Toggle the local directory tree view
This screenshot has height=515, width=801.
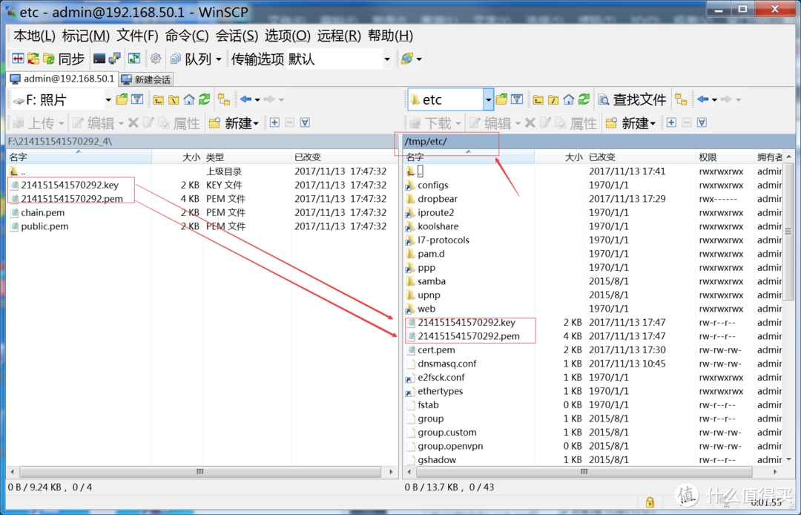[x=224, y=98]
